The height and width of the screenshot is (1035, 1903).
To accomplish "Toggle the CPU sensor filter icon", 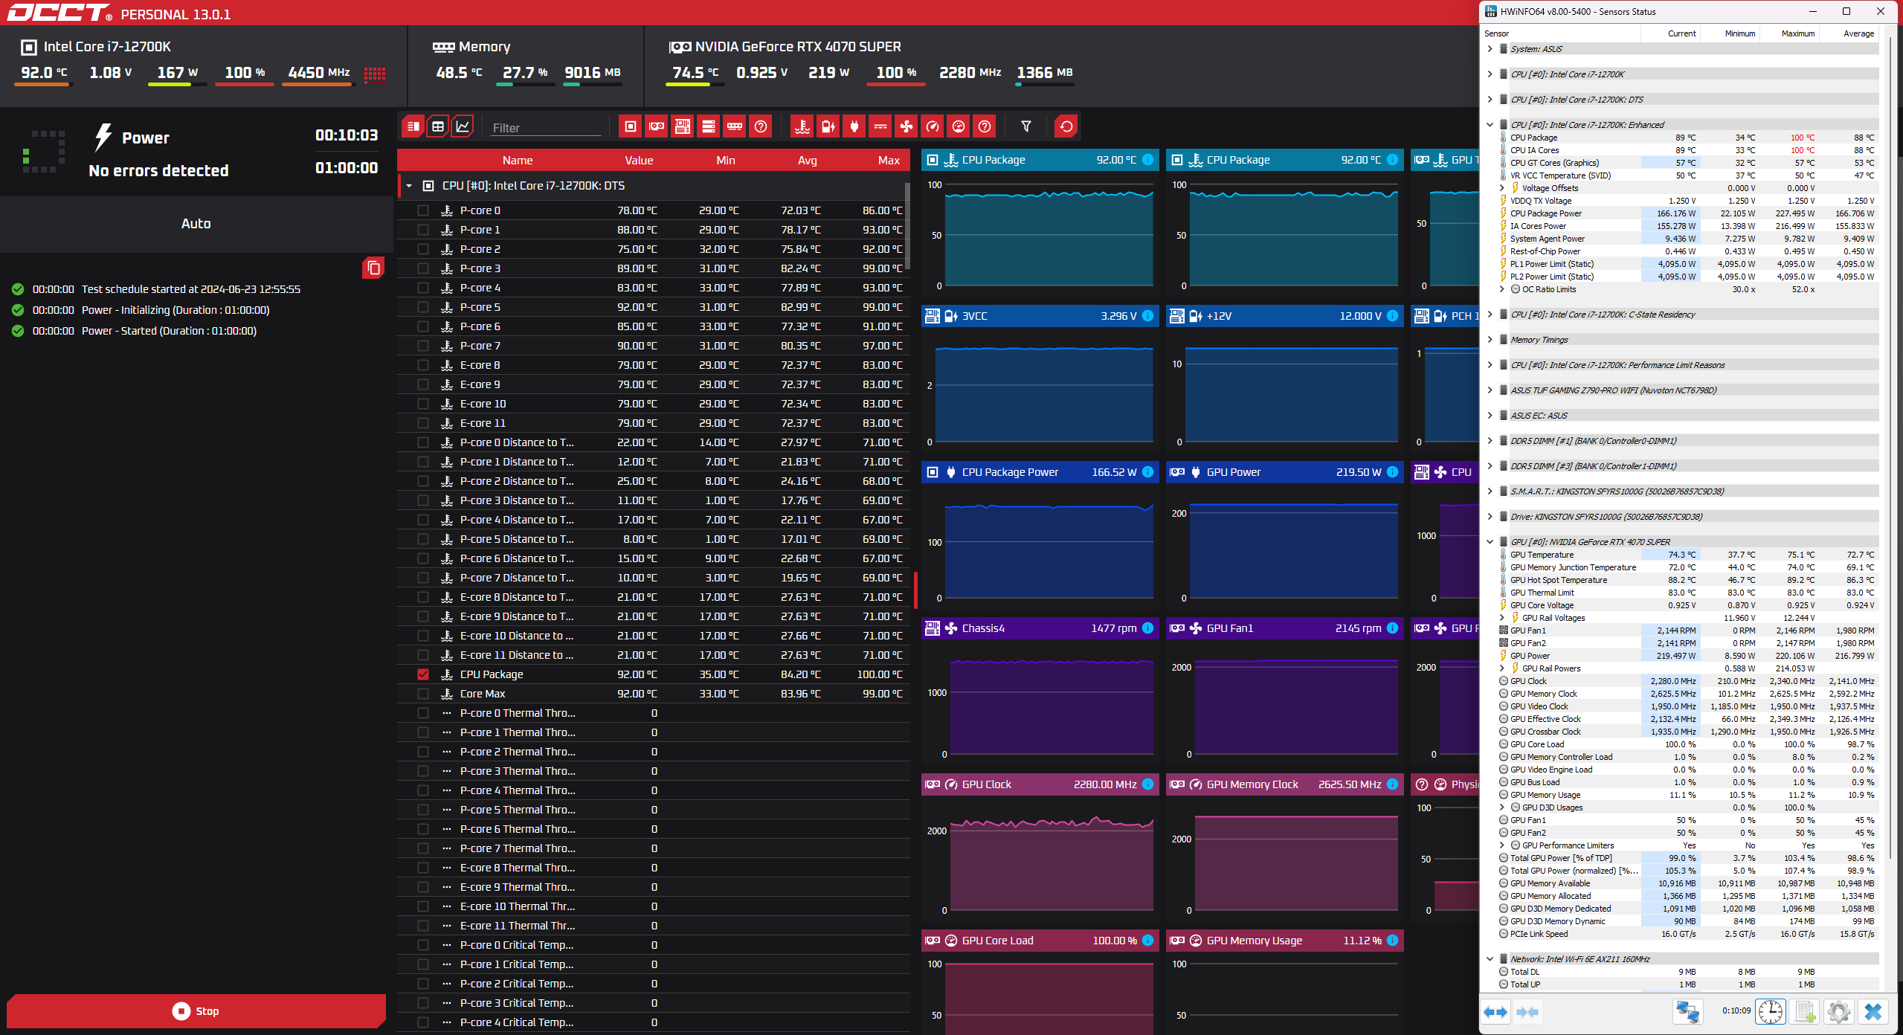I will tap(630, 126).
